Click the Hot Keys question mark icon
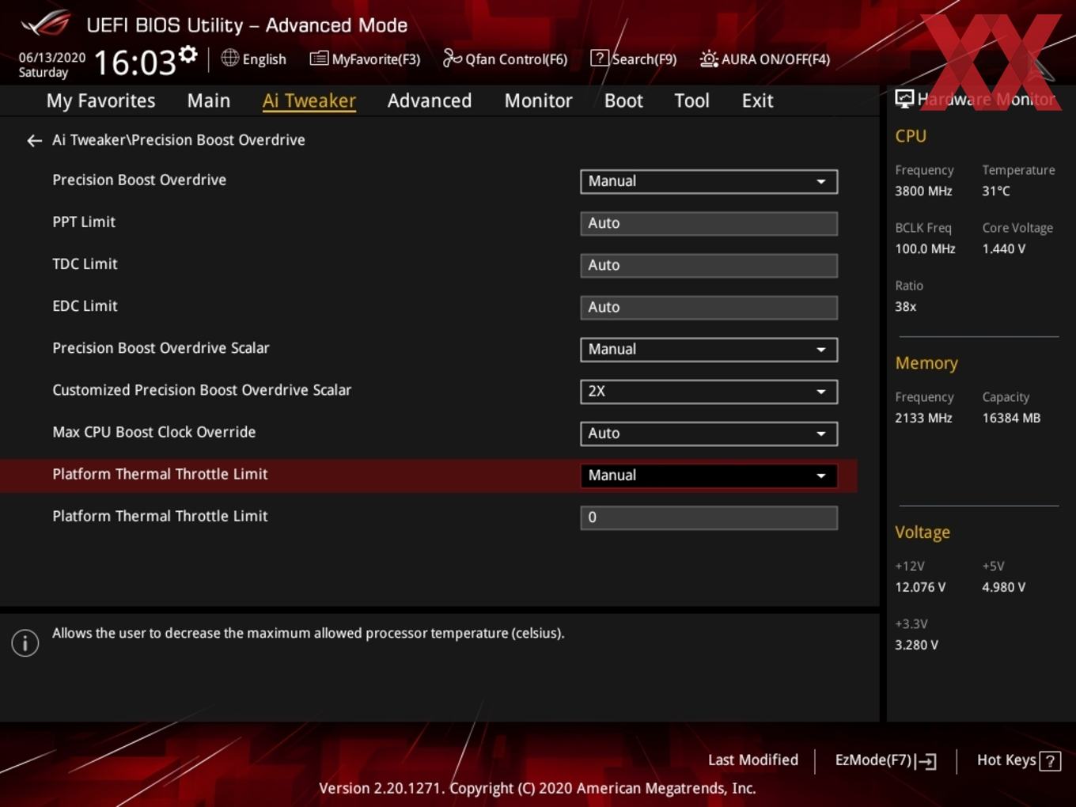 pyautogui.click(x=1050, y=761)
